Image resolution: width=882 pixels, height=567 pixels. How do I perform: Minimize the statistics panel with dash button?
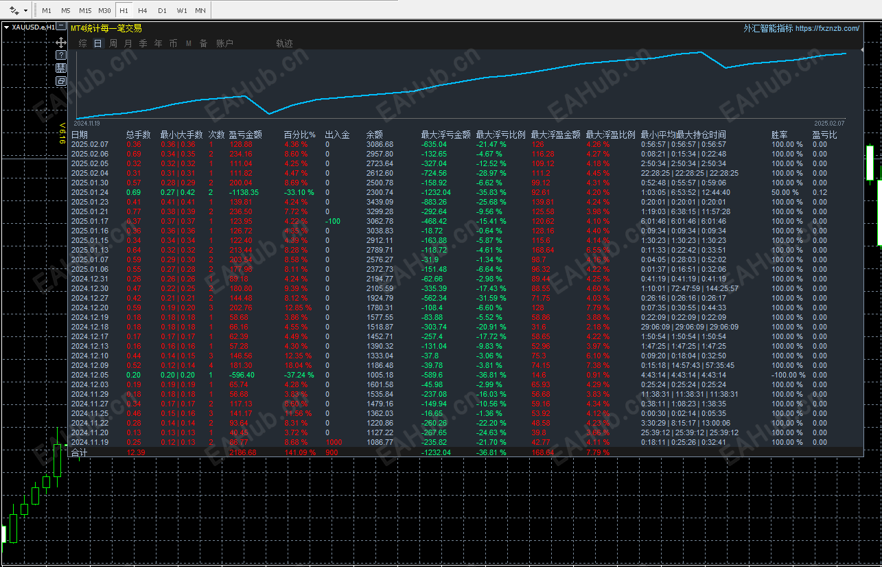(62, 27)
